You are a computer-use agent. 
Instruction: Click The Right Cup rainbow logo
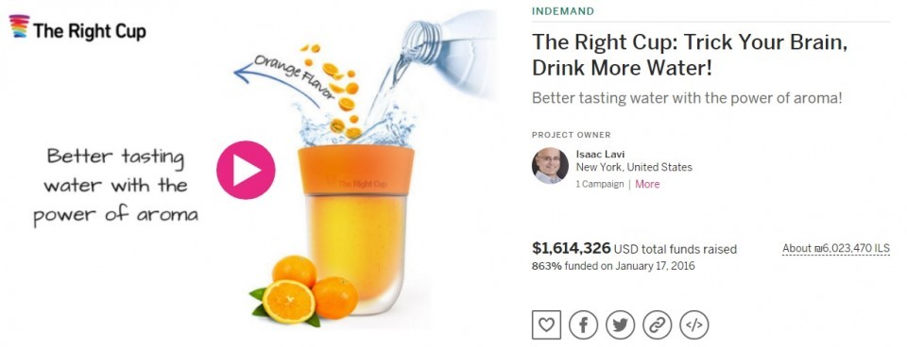(19, 26)
